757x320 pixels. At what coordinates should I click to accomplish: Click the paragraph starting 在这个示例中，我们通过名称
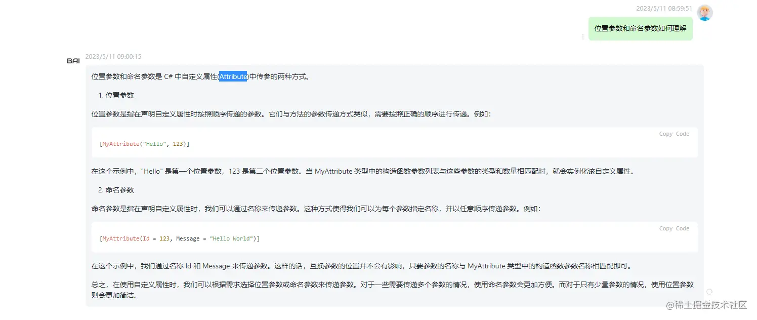tap(362, 266)
